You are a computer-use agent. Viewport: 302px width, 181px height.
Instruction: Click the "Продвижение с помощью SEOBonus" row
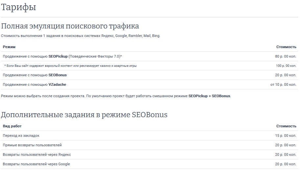[x=35, y=75]
